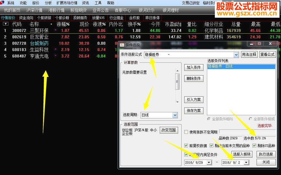Toggle 剔除ST品种 checkbox
The image size is (281, 175).
point(254,146)
